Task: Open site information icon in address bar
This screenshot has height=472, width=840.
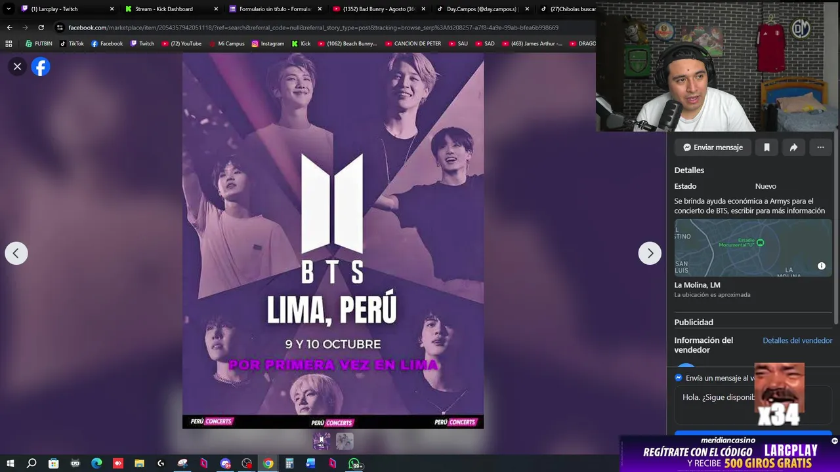Action: (60, 28)
